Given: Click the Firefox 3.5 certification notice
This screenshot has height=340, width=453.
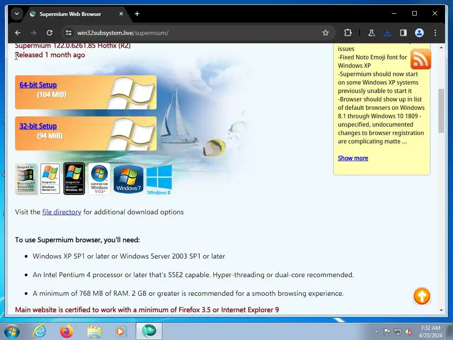Looking at the screenshot, I should [147, 309].
